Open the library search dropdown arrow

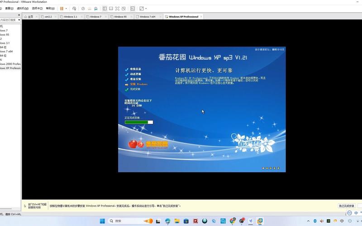[19, 20]
